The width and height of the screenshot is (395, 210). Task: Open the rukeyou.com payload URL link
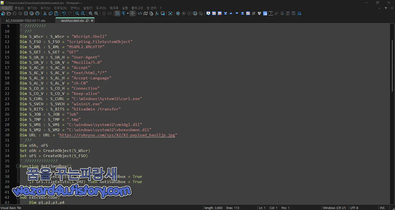(x=117, y=135)
